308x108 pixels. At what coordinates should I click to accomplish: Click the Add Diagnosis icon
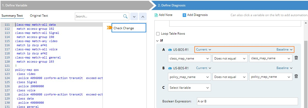click(x=184, y=15)
